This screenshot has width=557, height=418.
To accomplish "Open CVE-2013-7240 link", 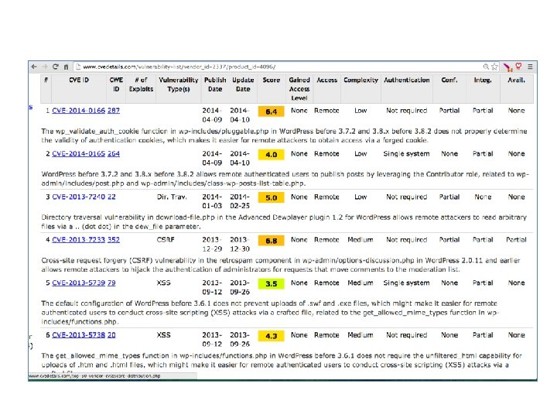I will [x=78, y=197].
